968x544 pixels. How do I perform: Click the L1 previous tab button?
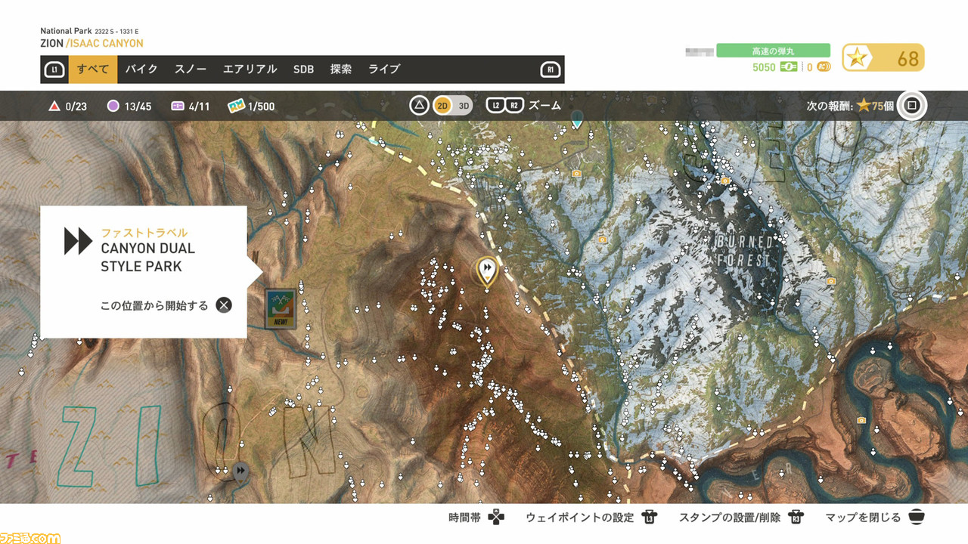[54, 70]
